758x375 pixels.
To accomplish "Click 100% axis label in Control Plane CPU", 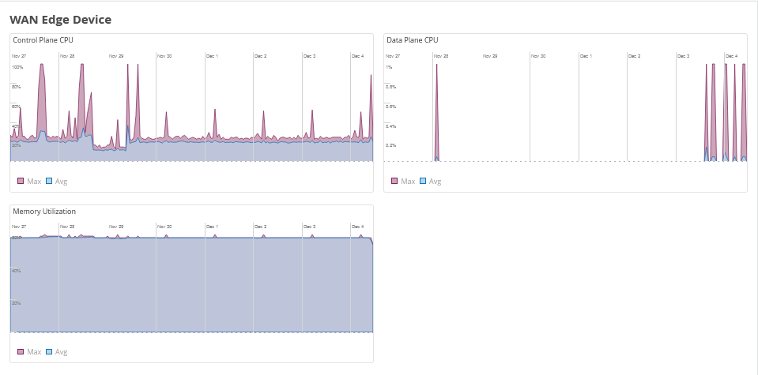I will [x=17, y=67].
